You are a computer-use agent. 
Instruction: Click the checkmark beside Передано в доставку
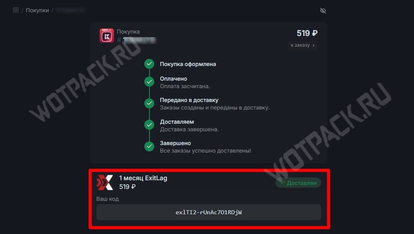pos(149,103)
